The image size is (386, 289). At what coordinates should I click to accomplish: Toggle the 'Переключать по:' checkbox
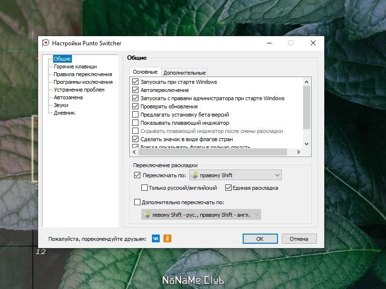tap(137, 175)
